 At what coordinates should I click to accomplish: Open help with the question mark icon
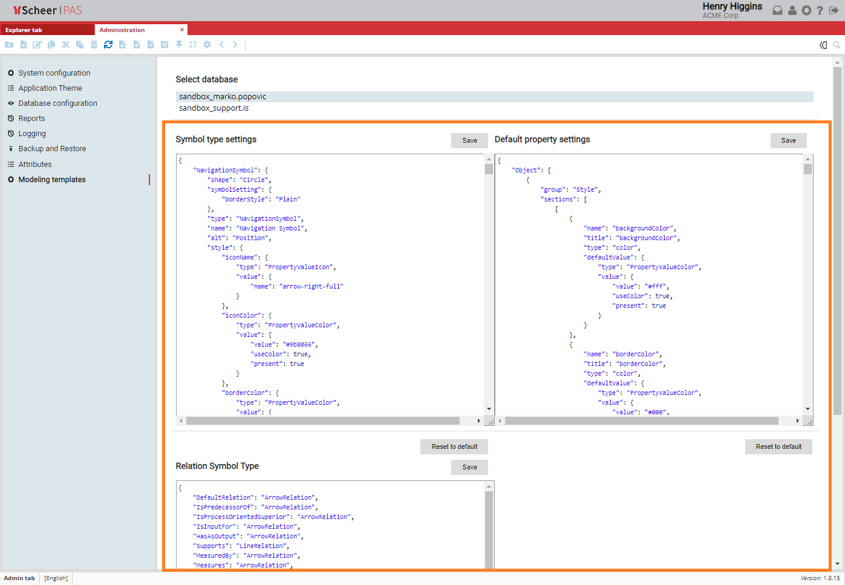pyautogui.click(x=820, y=10)
